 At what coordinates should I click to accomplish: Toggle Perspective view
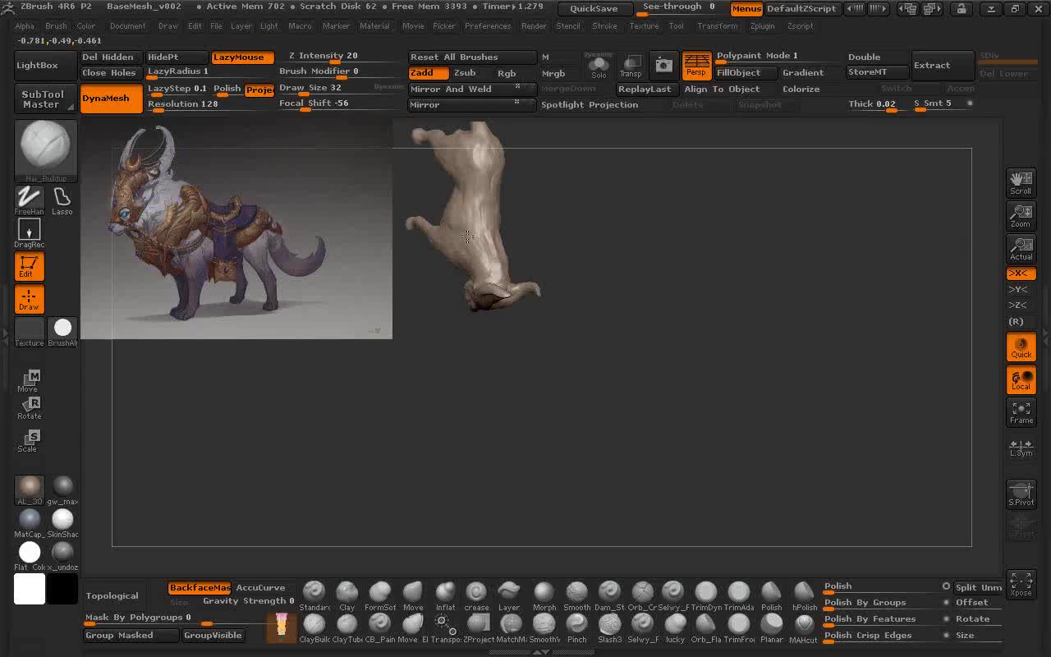696,65
